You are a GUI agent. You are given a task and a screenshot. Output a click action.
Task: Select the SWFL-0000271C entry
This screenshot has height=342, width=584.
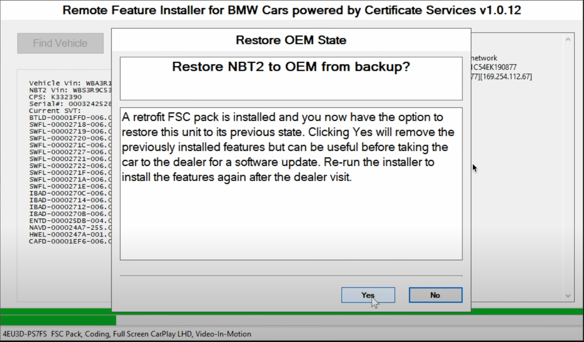pyautogui.click(x=70, y=145)
